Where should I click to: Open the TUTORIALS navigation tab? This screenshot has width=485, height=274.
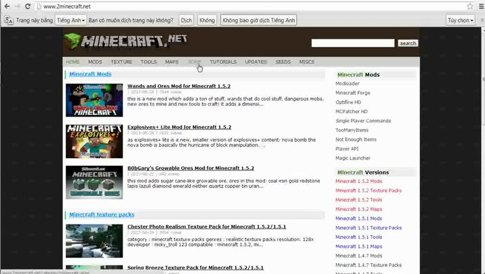(223, 62)
